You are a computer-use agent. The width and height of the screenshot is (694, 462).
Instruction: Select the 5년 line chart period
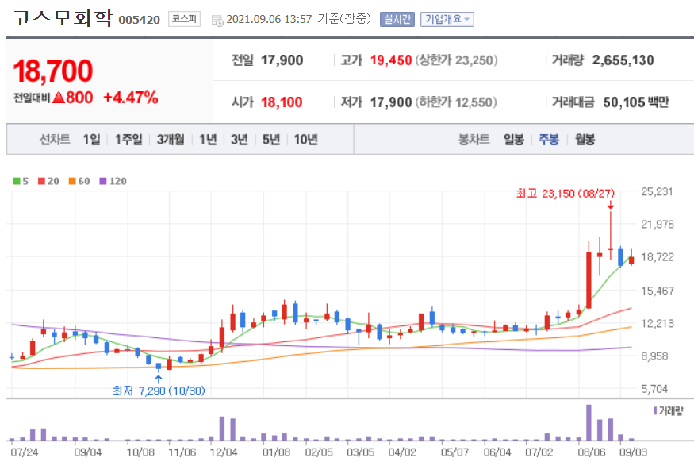tap(271, 140)
